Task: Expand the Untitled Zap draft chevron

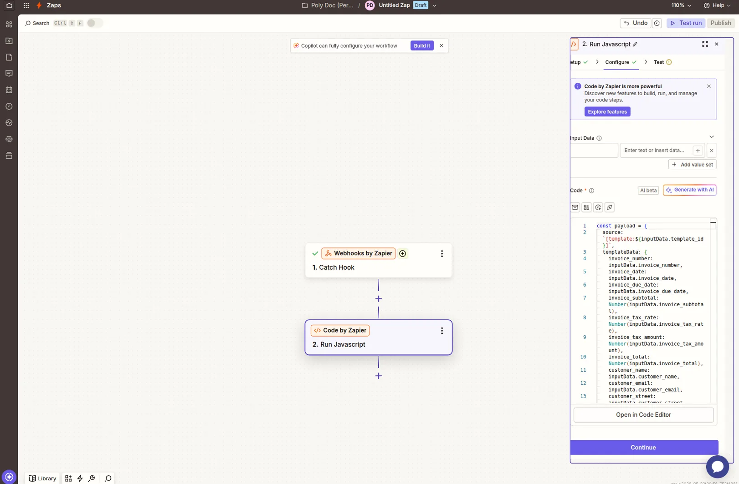Action: click(x=434, y=5)
